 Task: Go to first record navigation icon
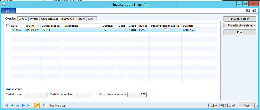coord(6,105)
